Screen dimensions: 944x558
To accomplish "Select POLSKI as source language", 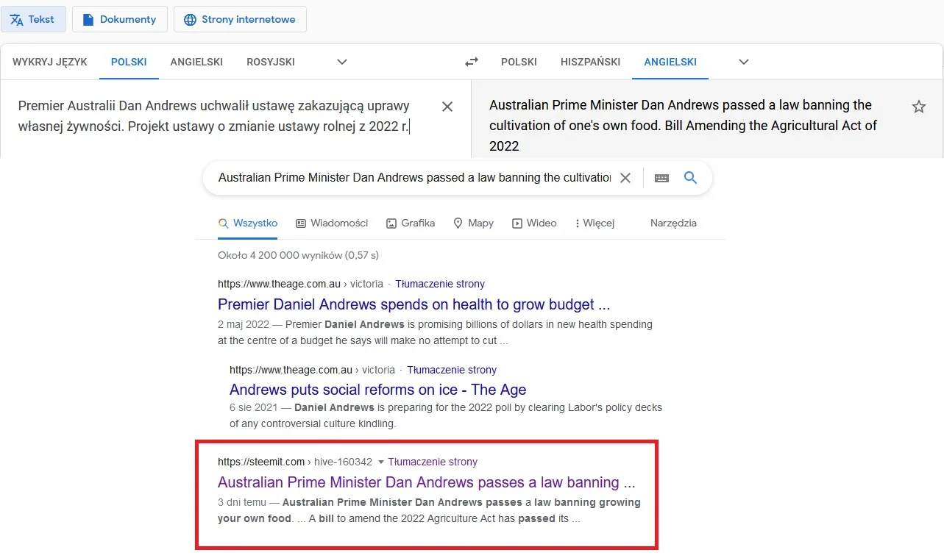I will 129,62.
